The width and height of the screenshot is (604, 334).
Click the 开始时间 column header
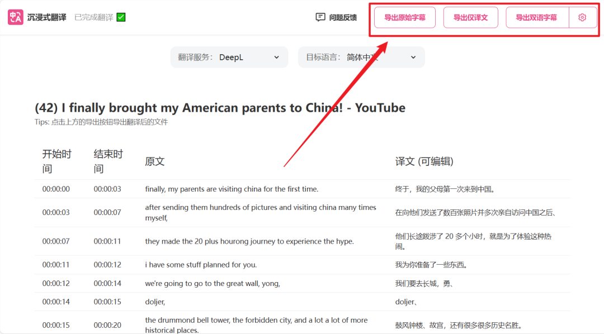point(56,161)
